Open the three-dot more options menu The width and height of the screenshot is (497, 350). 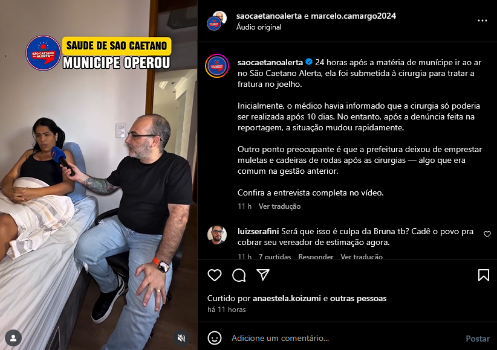[482, 21]
